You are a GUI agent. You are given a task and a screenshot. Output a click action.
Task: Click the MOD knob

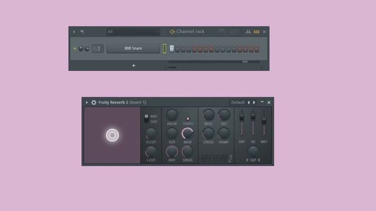coord(187,134)
